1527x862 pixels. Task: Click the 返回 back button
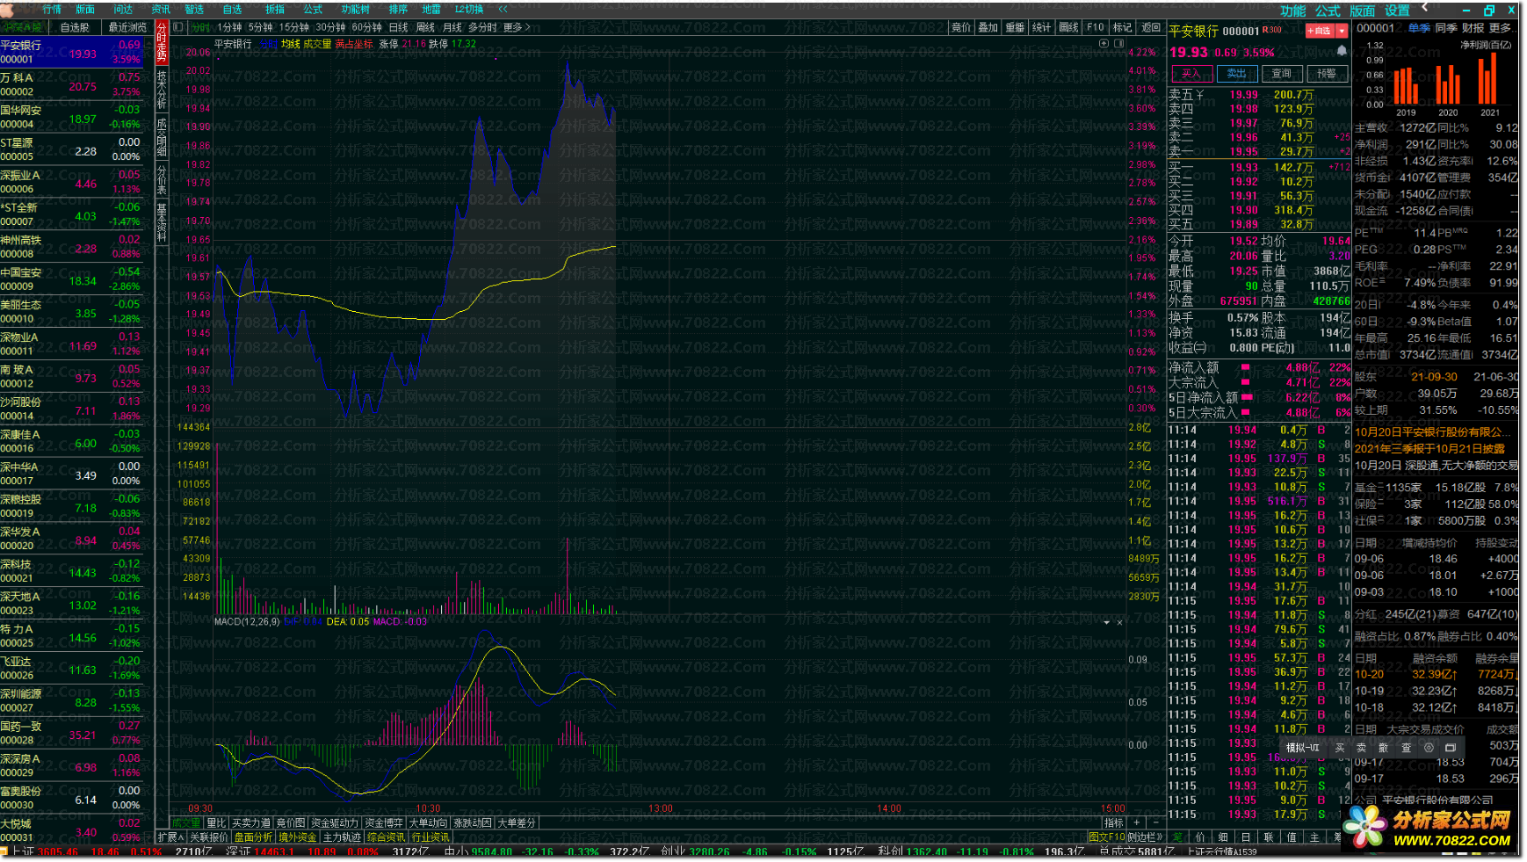click(1150, 27)
